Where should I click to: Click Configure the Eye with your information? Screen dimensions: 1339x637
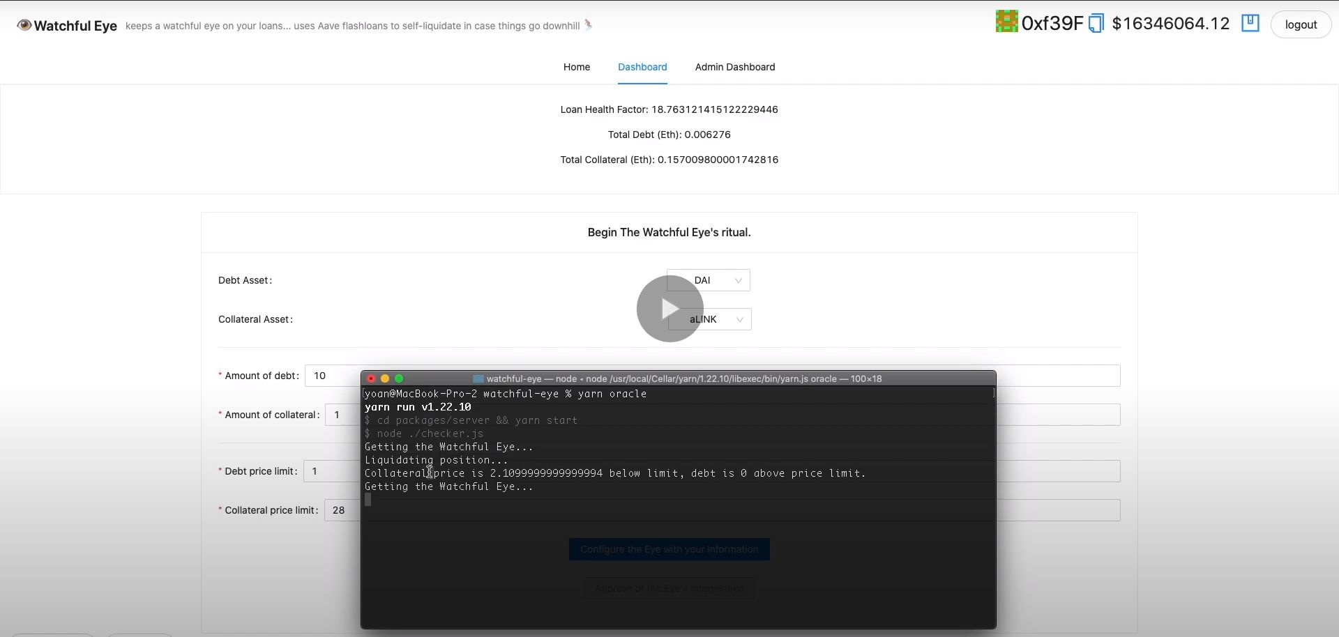click(x=669, y=549)
